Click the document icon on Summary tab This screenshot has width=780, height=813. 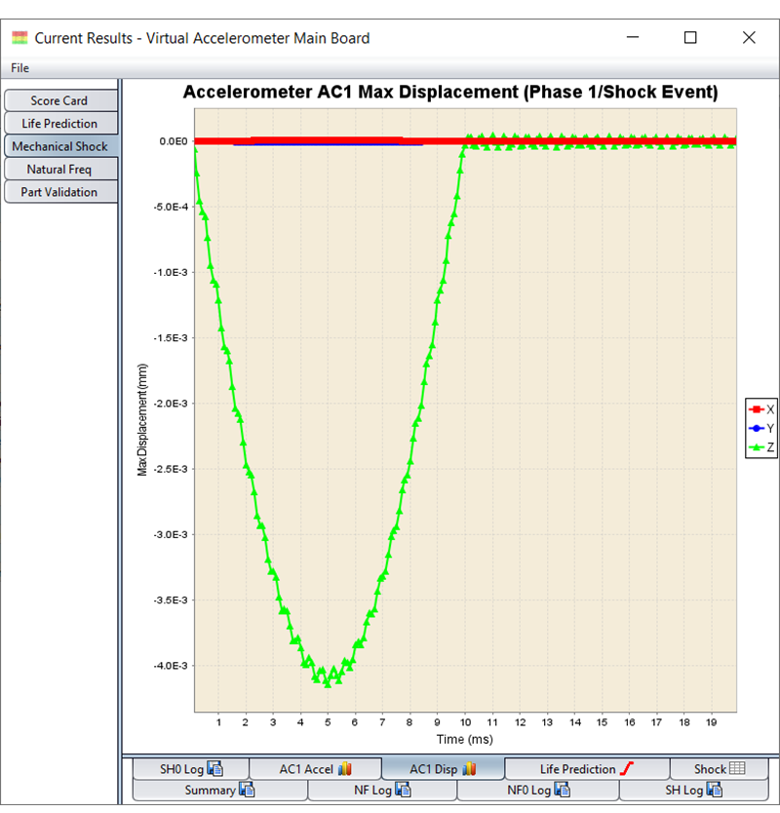click(247, 791)
